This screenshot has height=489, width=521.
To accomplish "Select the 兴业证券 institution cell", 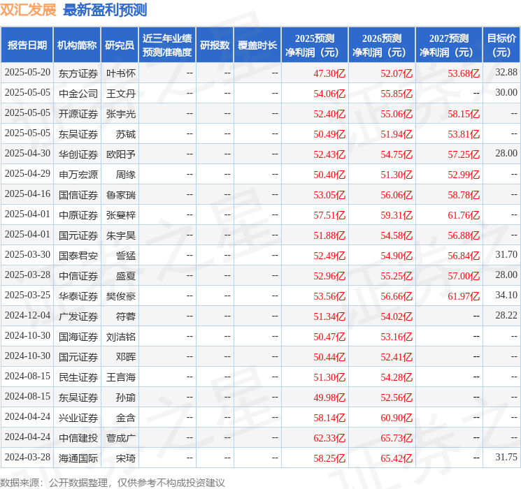I will pyautogui.click(x=78, y=418).
